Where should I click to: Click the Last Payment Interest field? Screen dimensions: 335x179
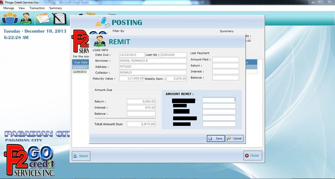(226, 72)
